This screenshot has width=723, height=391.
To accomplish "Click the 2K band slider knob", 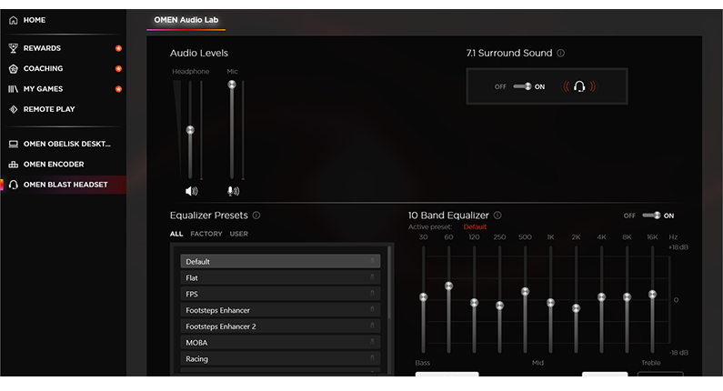I will pos(576,308).
